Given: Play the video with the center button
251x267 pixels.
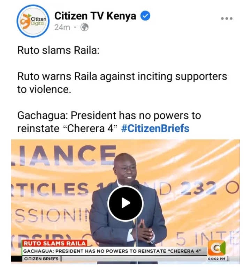Looking at the screenshot, I should (x=125, y=203).
